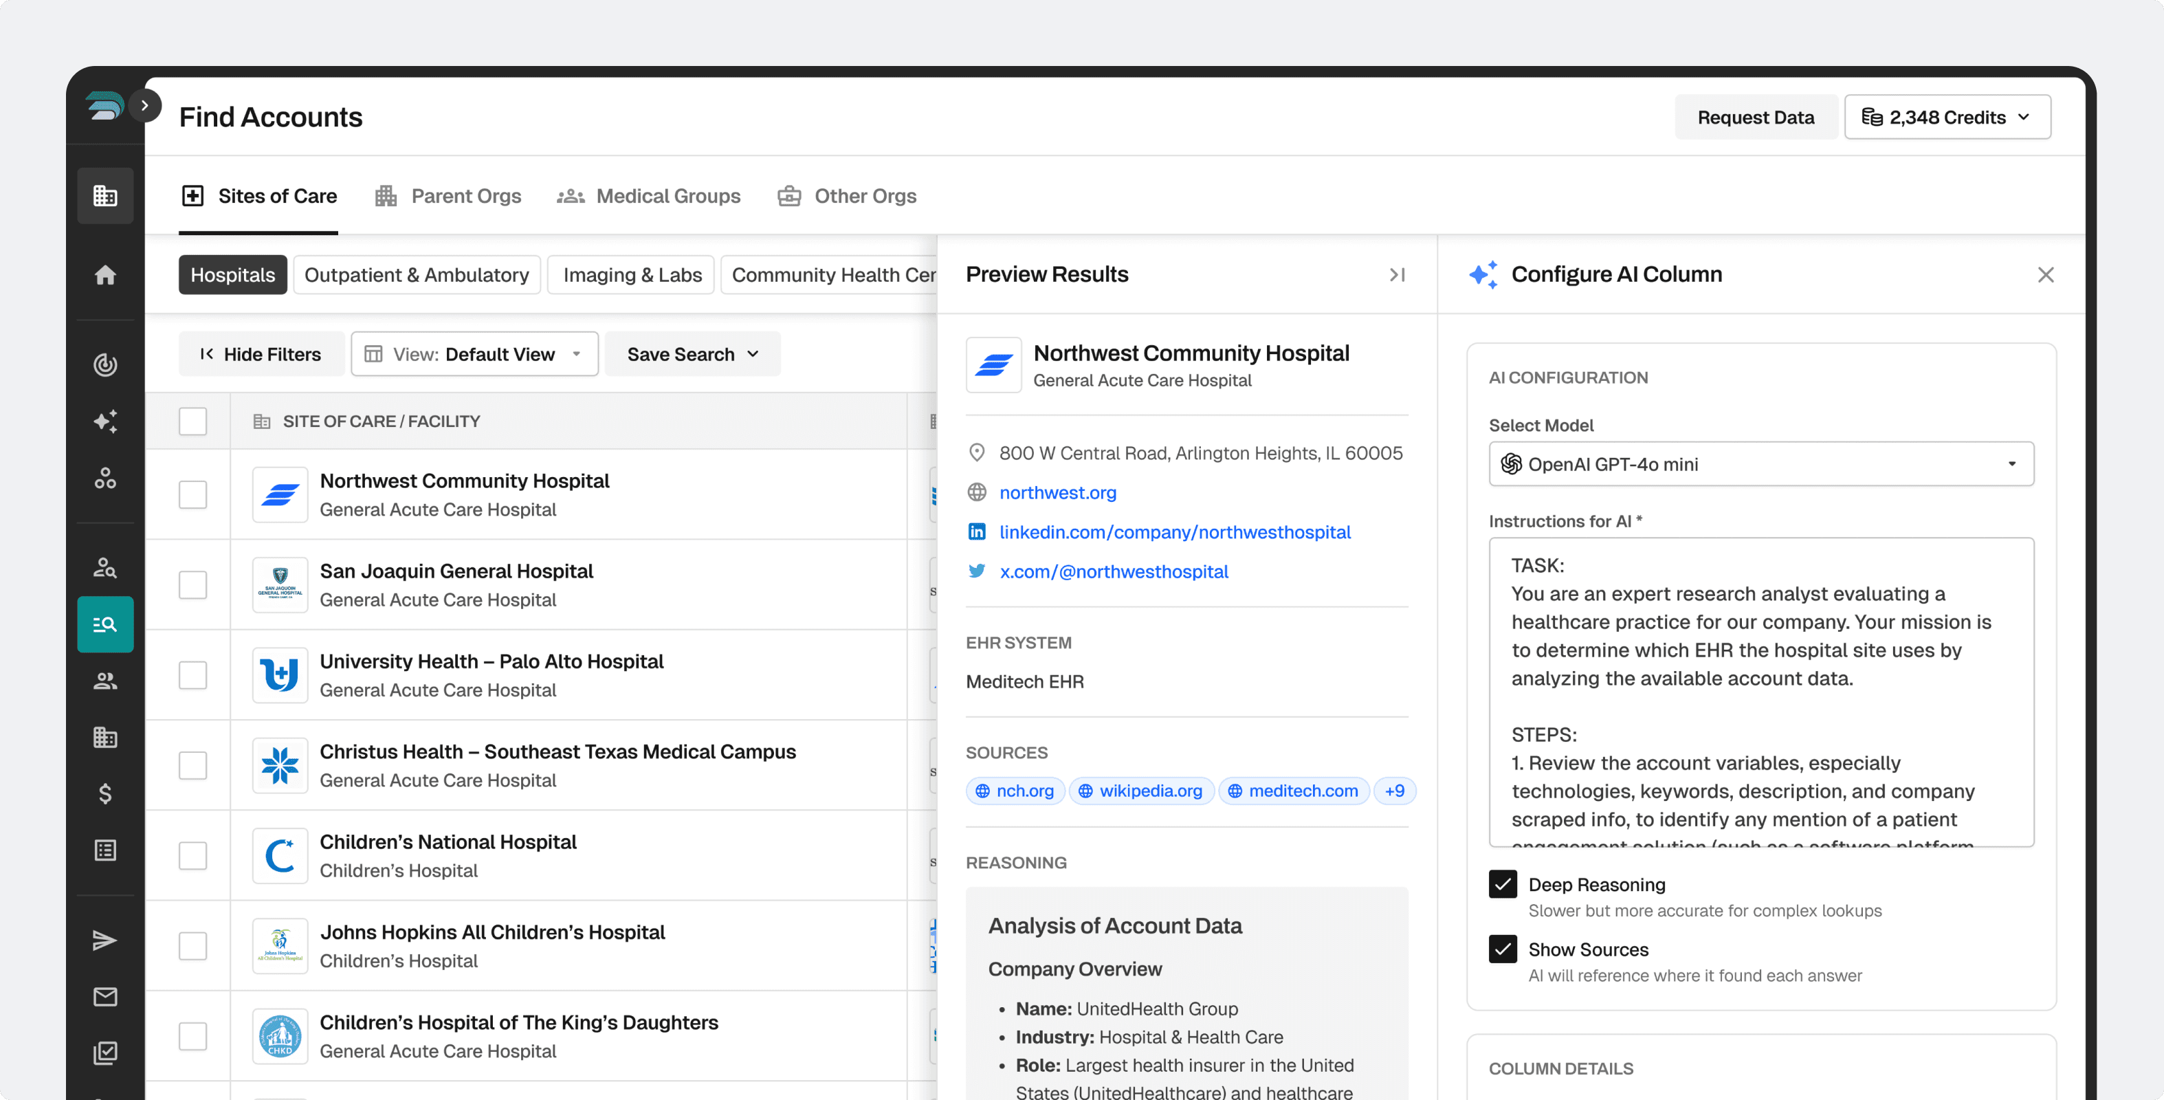The image size is (2164, 1100).
Task: Select the active list search icon in sidebar
Action: [x=105, y=624]
